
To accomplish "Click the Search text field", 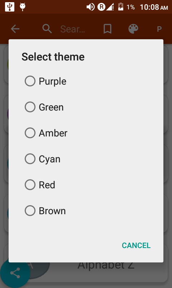I will [x=73, y=29].
